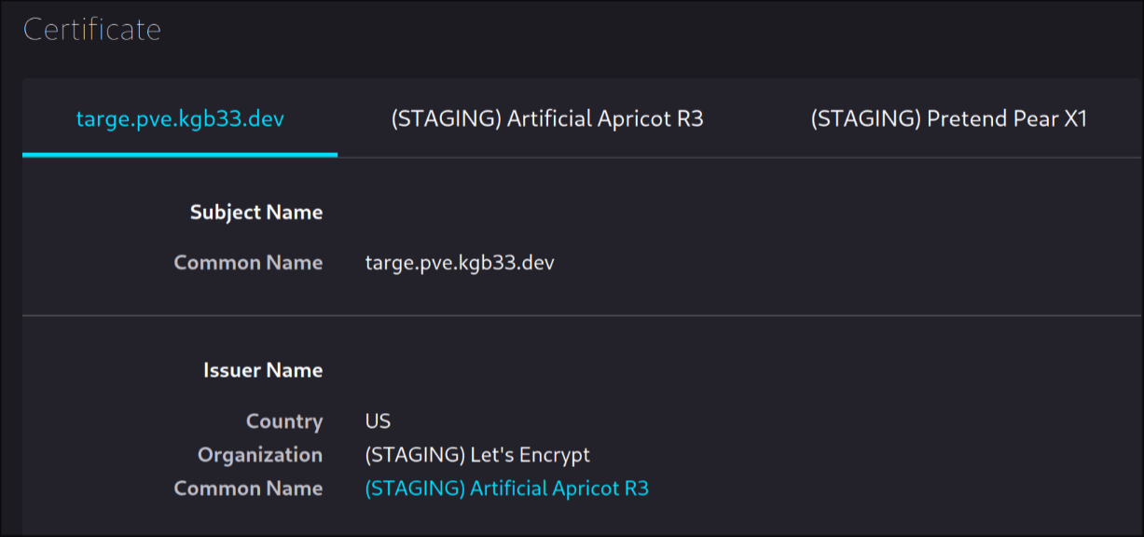Click the Issuer Name section header
The width and height of the screenshot is (1144, 537).
pos(264,369)
